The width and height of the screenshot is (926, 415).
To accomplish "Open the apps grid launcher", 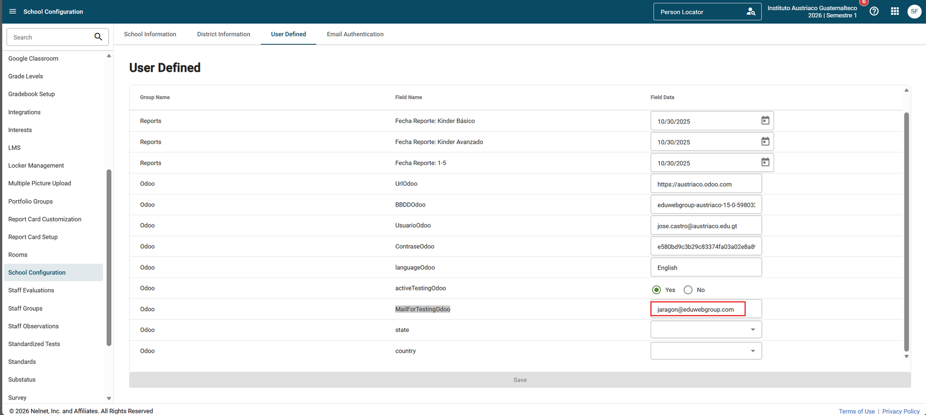I will point(895,12).
